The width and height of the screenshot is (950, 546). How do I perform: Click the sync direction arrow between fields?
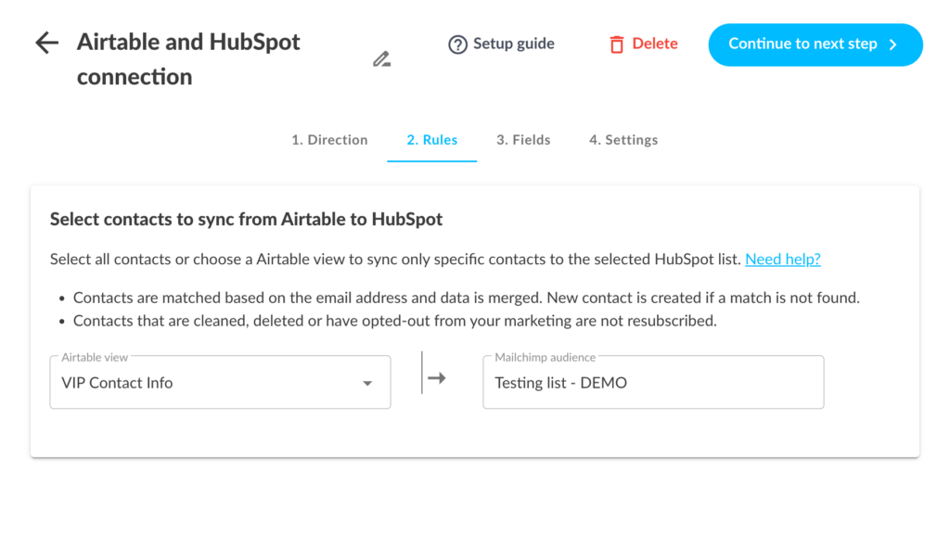click(x=434, y=378)
